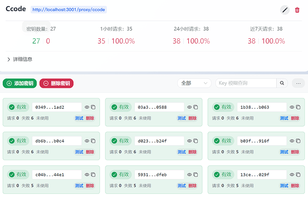Test key 1b38...b063
Screen dimensions: 308x197
pos(284,118)
